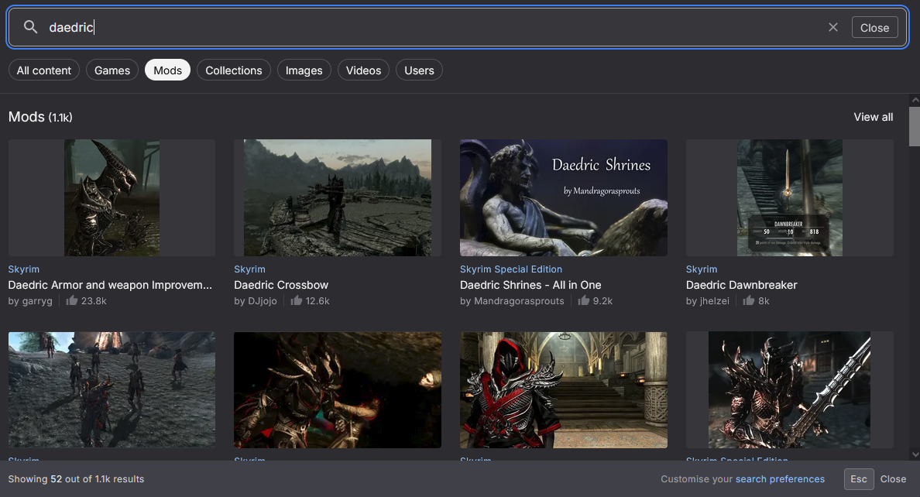Open the thumbnail of armor with jagged greatsword
Screen dimensions: 920x497
pyautogui.click(x=790, y=390)
